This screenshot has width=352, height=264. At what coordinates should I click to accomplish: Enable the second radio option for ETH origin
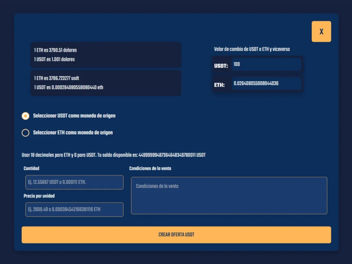point(25,133)
